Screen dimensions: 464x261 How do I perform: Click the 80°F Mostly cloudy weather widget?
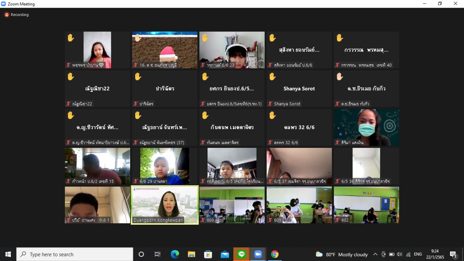tap(341, 254)
